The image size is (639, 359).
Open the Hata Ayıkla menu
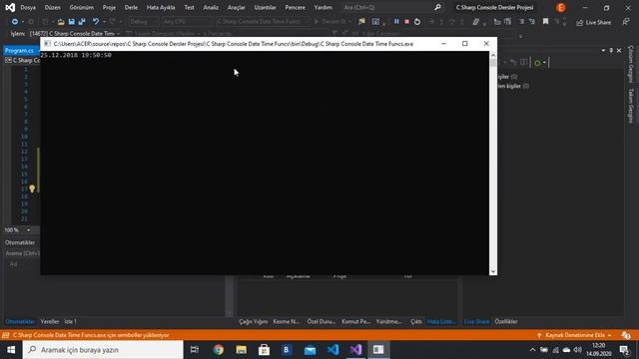[161, 7]
